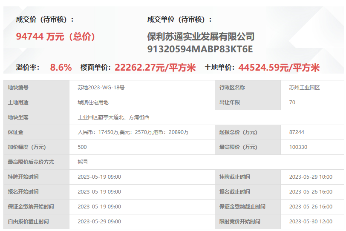Click registration start time in 报名开始时间 row

point(99,192)
